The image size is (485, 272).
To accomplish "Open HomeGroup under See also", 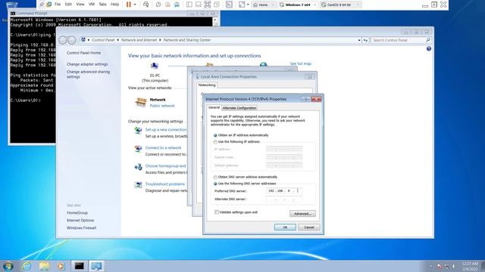I will [x=77, y=213].
